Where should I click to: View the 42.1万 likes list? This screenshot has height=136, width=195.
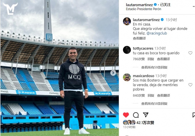click(145, 123)
